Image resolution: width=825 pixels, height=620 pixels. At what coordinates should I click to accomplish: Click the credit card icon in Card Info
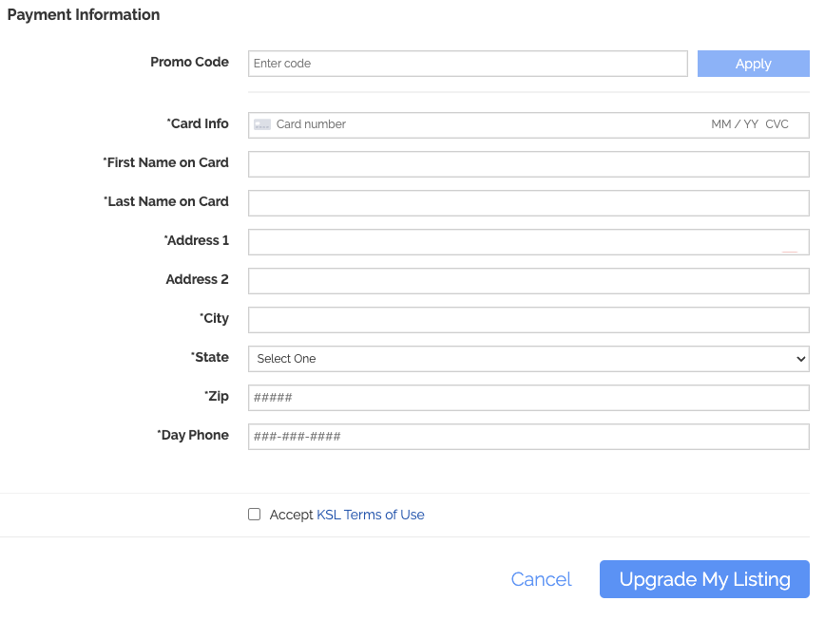tap(262, 124)
